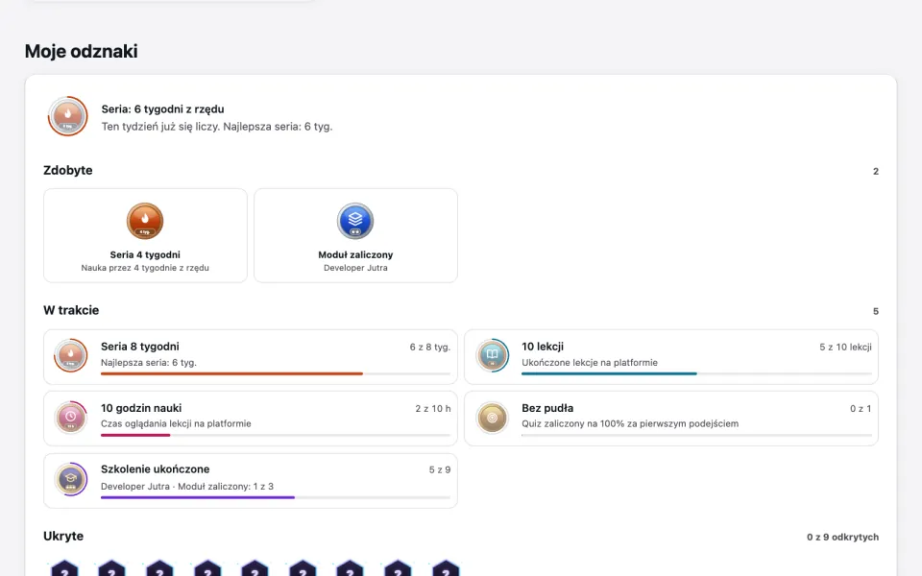Screen dimensions: 922x576
Task: Click the '6 z 8 tyg.' progress value
Action: tap(430, 348)
